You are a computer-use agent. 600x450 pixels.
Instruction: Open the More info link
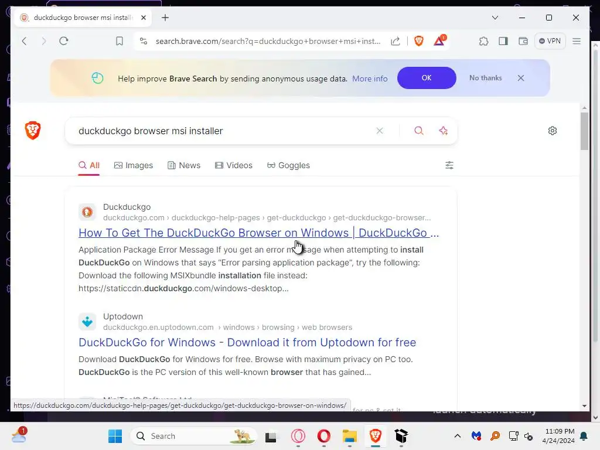click(x=370, y=79)
